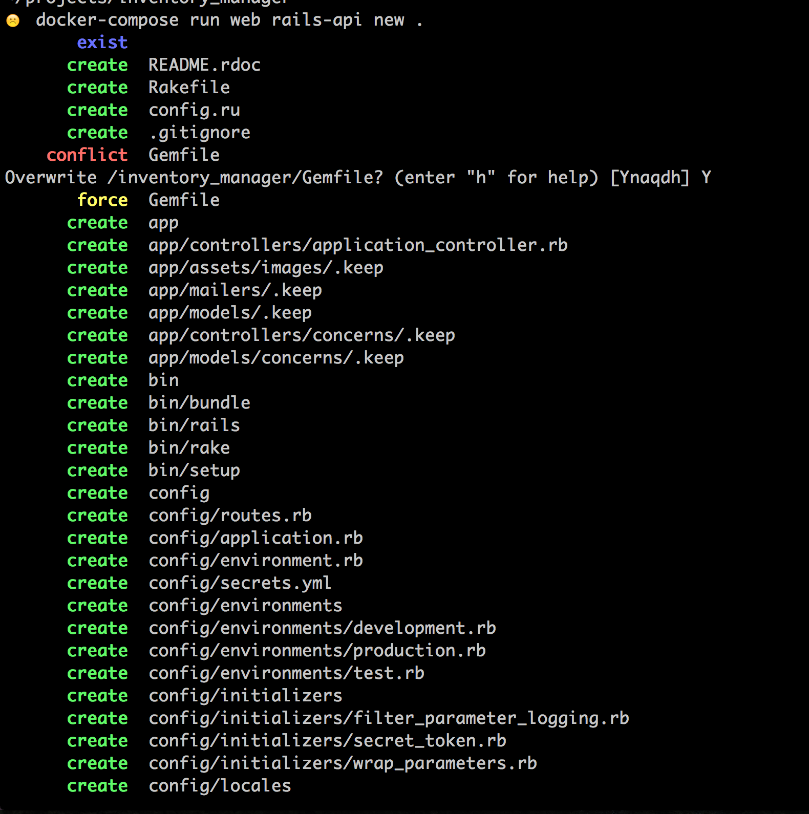Select the blue 'exist' status word
Image resolution: width=809 pixels, height=814 pixels.
click(x=102, y=42)
